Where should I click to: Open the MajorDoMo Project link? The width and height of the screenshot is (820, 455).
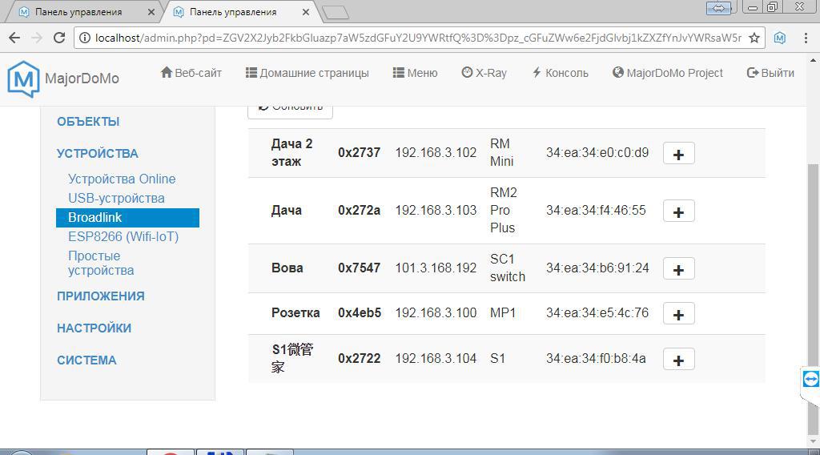click(668, 73)
